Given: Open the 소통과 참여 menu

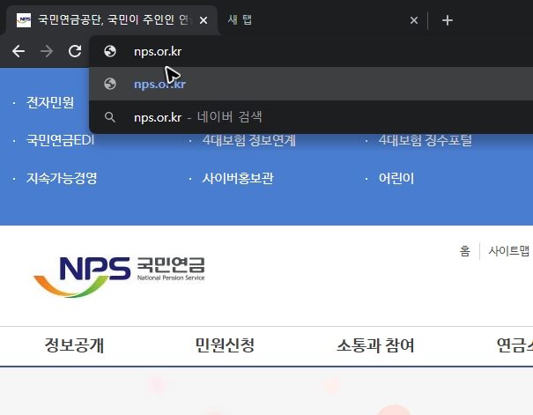Looking at the screenshot, I should [x=375, y=345].
